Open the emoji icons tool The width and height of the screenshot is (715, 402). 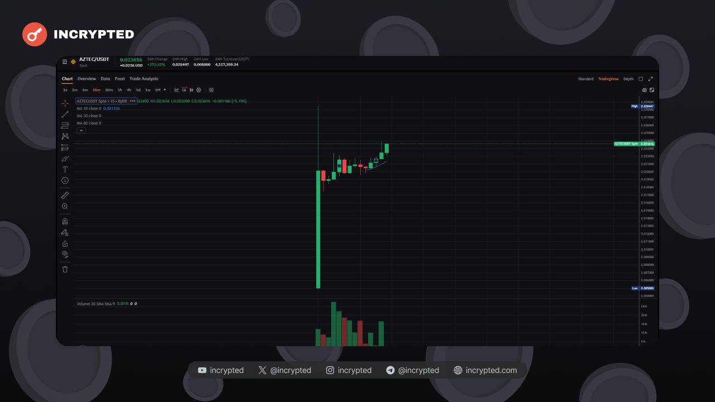pos(65,180)
